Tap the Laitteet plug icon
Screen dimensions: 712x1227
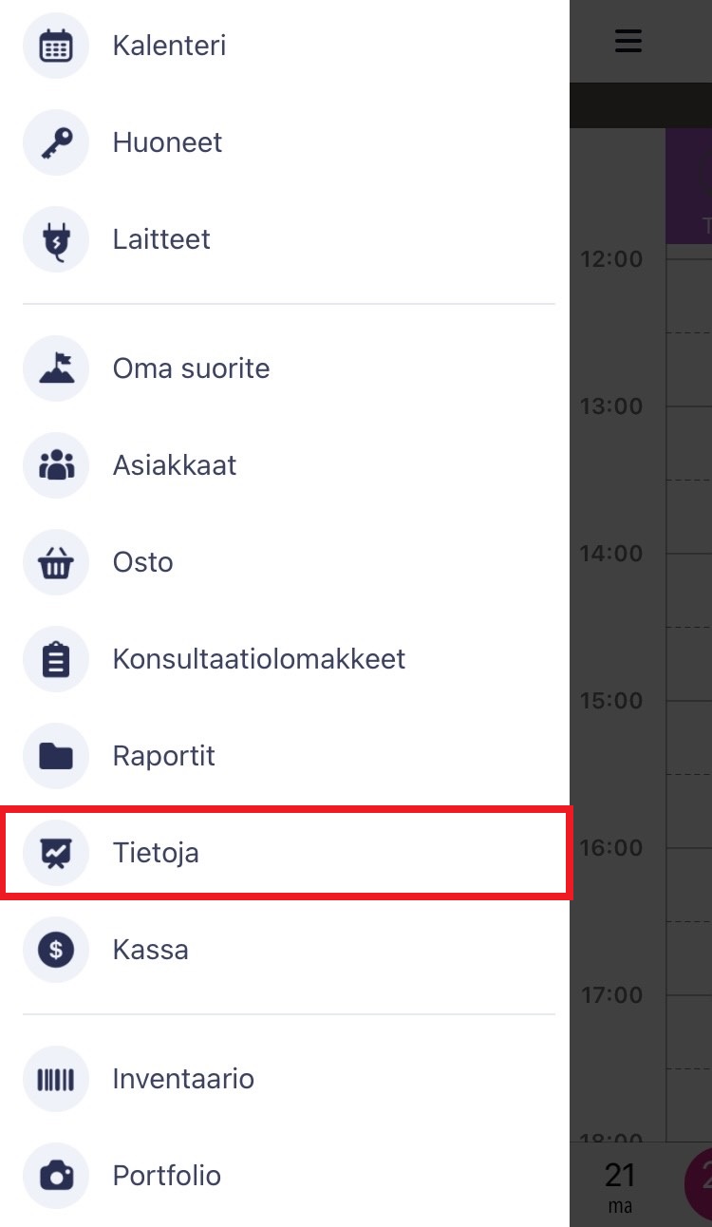tap(56, 239)
